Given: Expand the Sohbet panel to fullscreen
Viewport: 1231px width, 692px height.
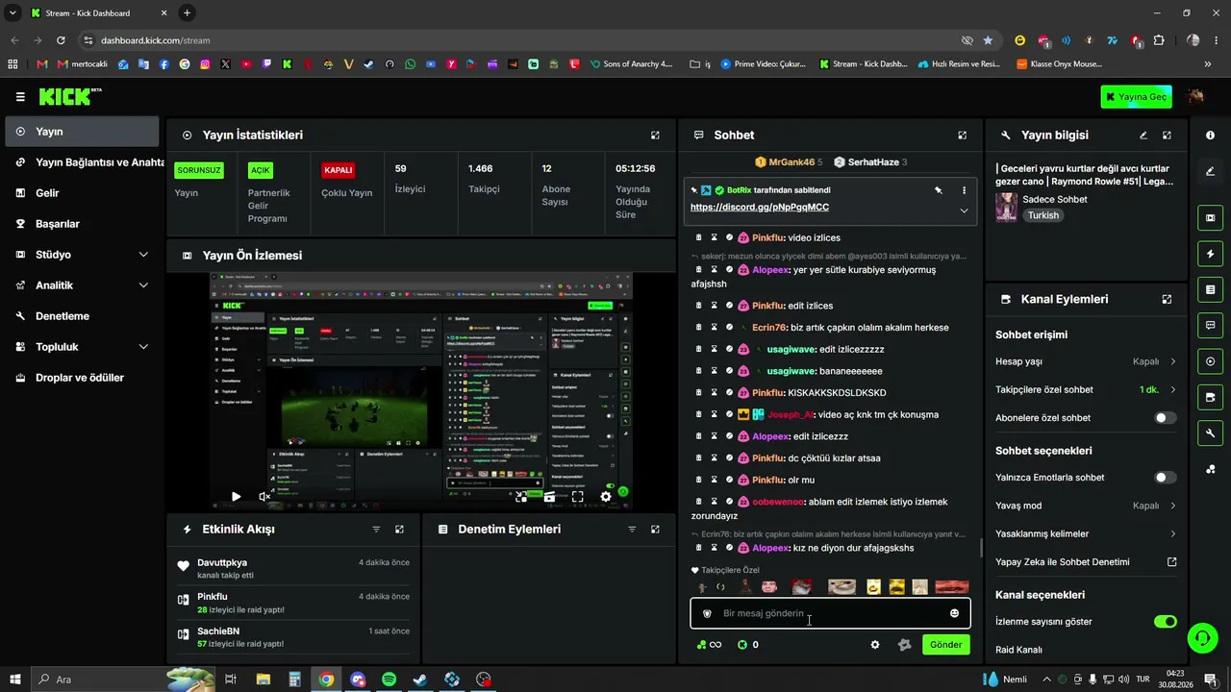Looking at the screenshot, I should (963, 136).
